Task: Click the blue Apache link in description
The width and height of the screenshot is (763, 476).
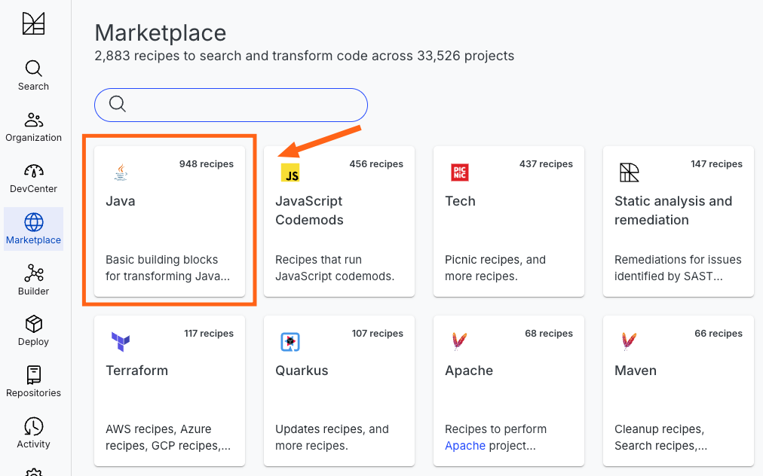Action: pos(464,446)
